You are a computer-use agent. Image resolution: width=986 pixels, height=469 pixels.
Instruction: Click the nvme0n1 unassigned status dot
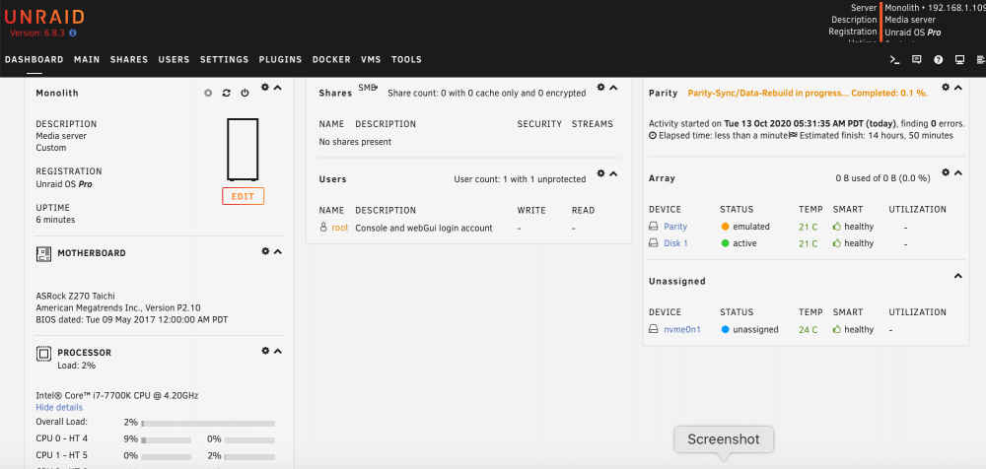[x=725, y=329]
